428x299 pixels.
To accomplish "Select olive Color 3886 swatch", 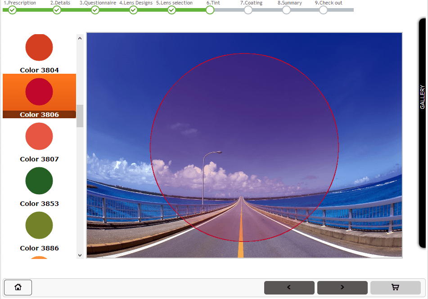I will (39, 225).
